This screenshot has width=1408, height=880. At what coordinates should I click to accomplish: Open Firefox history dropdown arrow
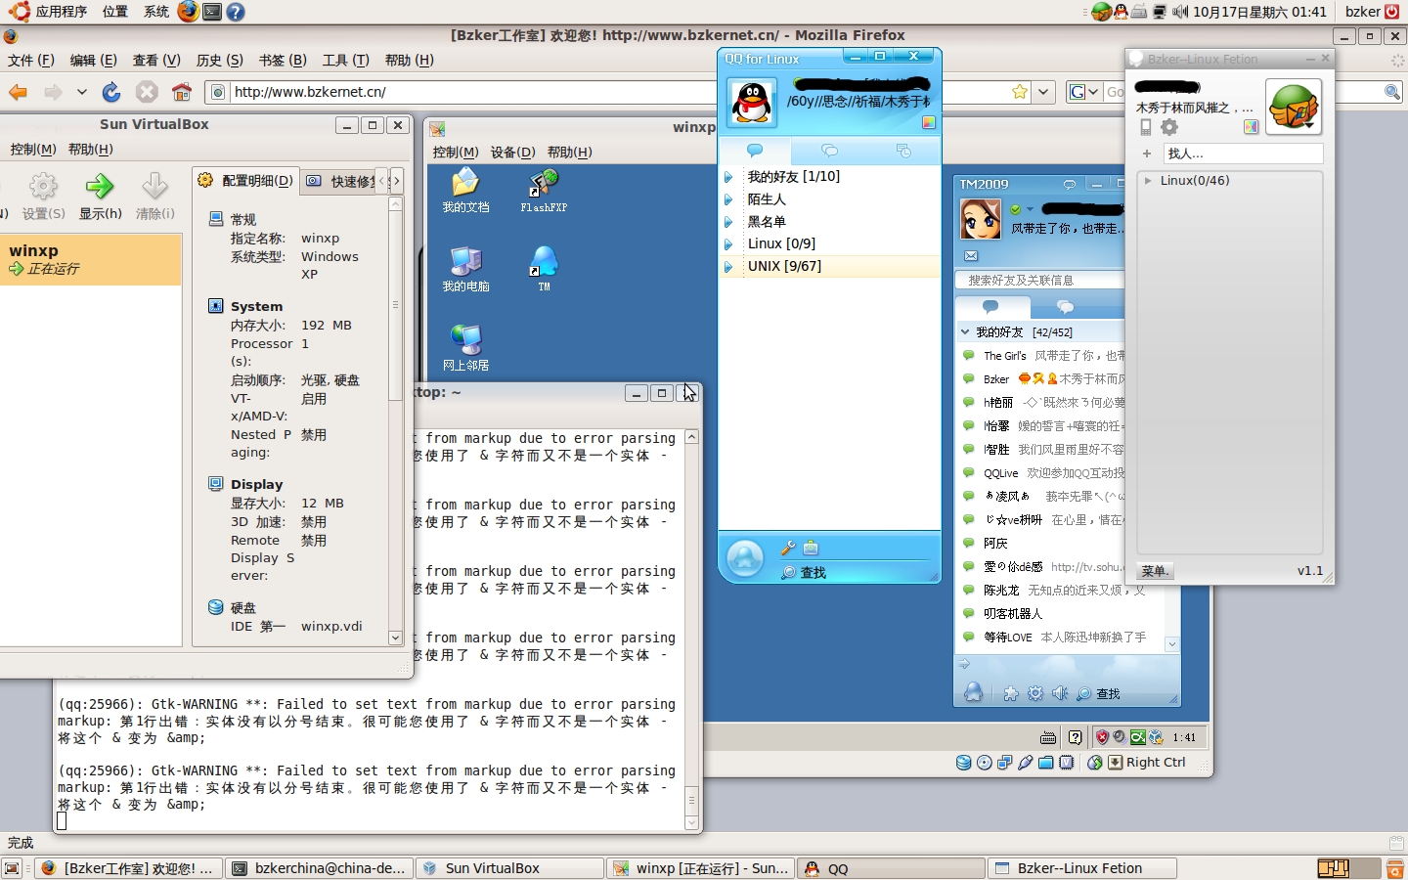82,92
